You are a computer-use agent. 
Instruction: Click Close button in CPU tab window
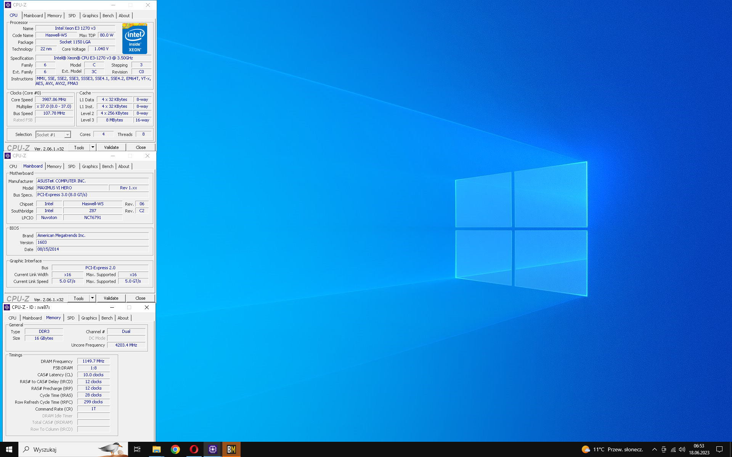coord(141,147)
